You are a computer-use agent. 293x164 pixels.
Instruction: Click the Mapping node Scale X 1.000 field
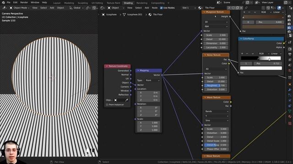[x=148, y=123]
